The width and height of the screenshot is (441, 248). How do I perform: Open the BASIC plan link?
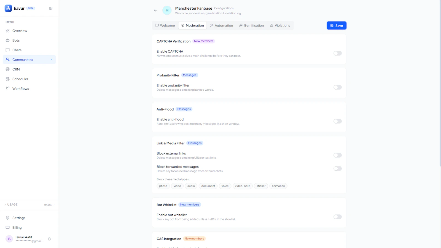point(50,205)
